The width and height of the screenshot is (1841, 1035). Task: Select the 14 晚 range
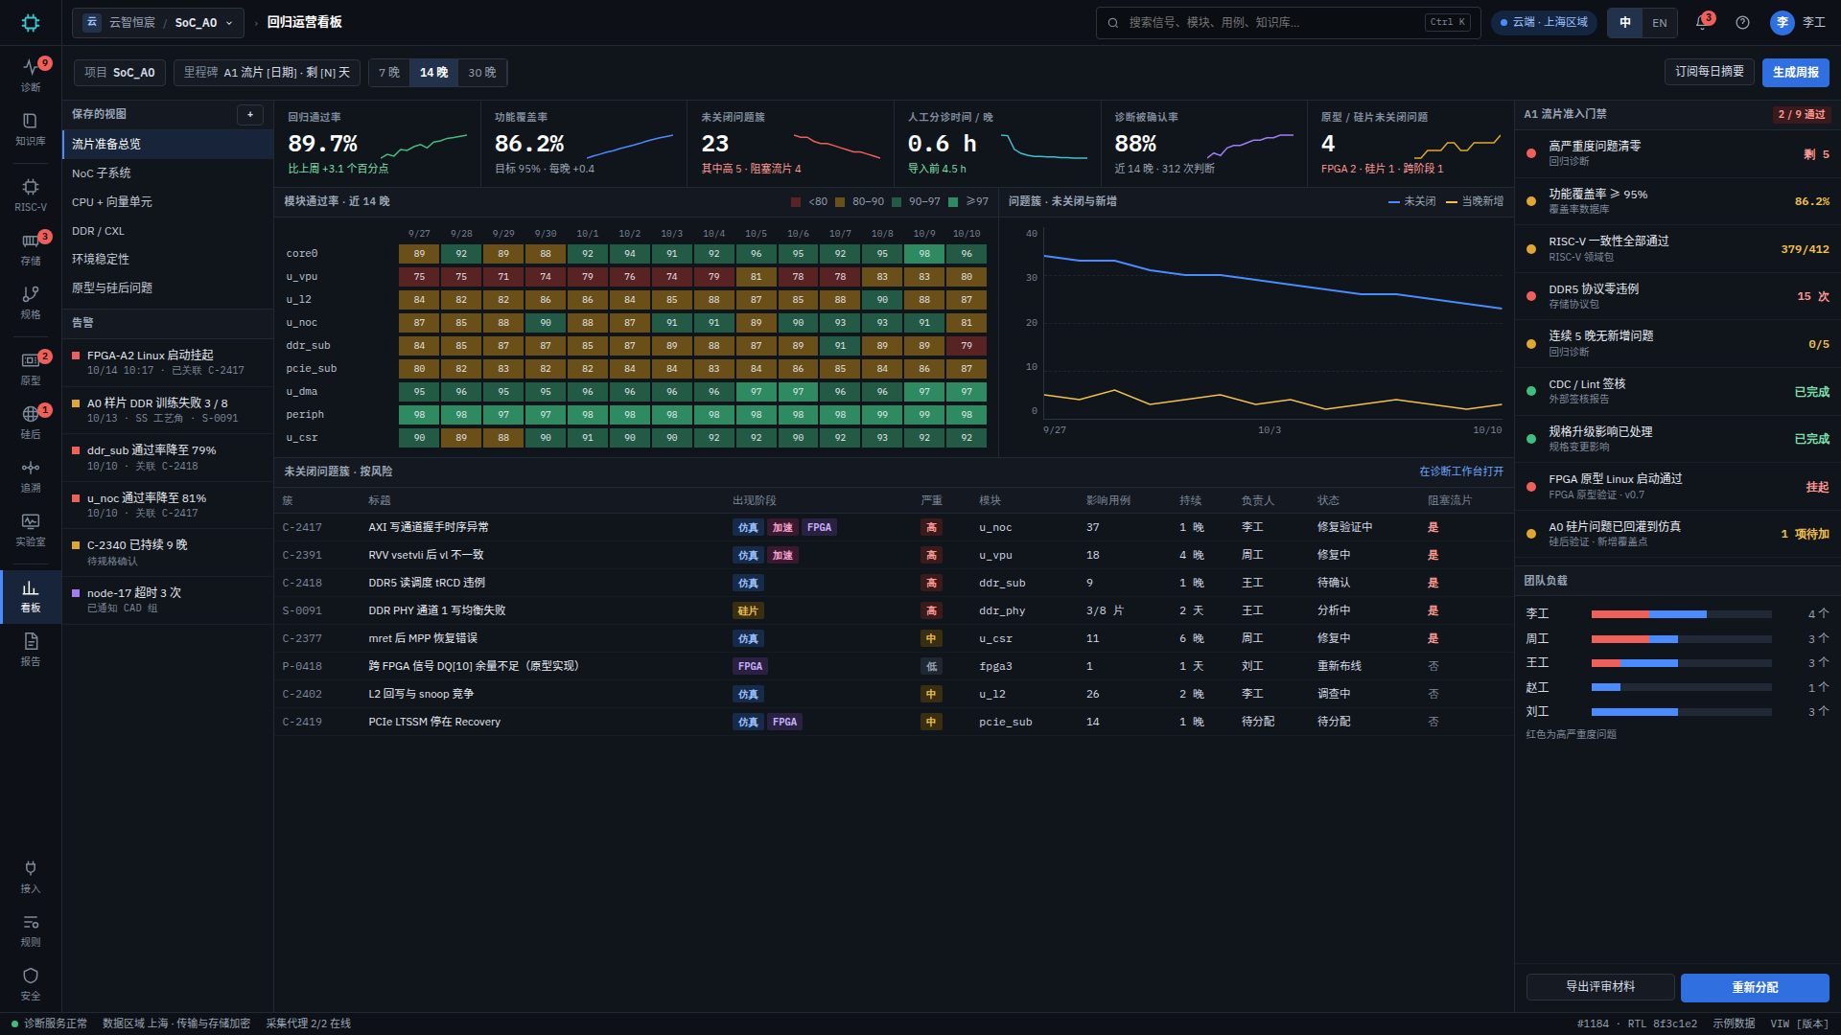click(x=433, y=73)
